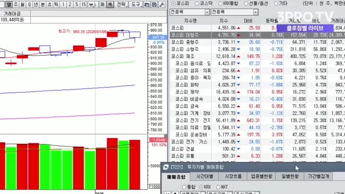Select the 코스피 제조 row
Image resolution: width=345 pixels, height=194 pixels.
pos(257,56)
